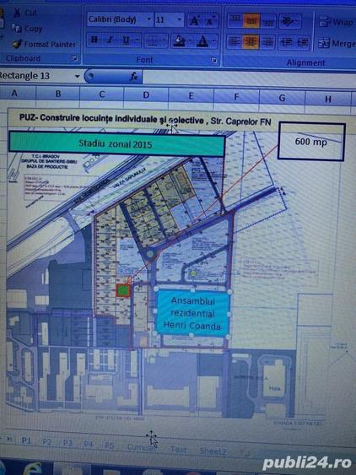Screen dimensions: 356x475
Task: Apply fill color paint bucket
Action: coord(179,40)
